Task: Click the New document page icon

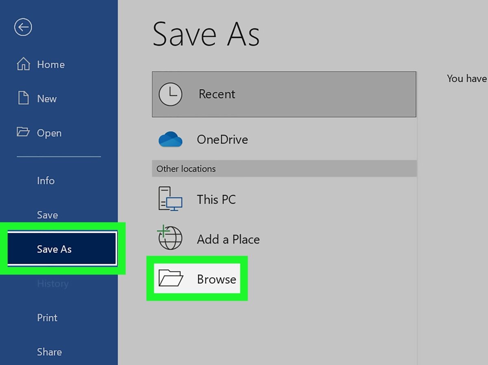Action: point(23,98)
